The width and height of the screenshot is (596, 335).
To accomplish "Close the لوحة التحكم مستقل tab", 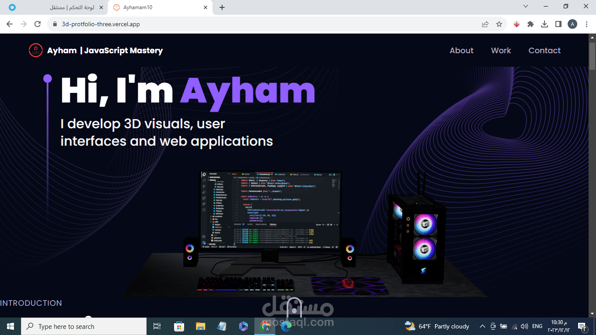I will pos(101,7).
